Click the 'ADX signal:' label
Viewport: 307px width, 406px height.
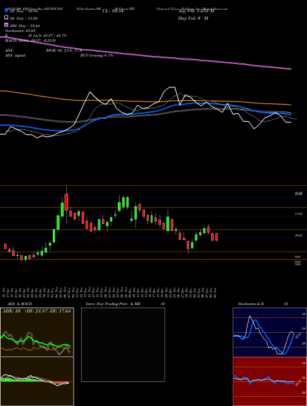coord(15,55)
